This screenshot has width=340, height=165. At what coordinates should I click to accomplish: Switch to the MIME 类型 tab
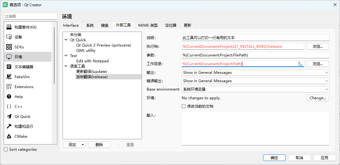148,25
